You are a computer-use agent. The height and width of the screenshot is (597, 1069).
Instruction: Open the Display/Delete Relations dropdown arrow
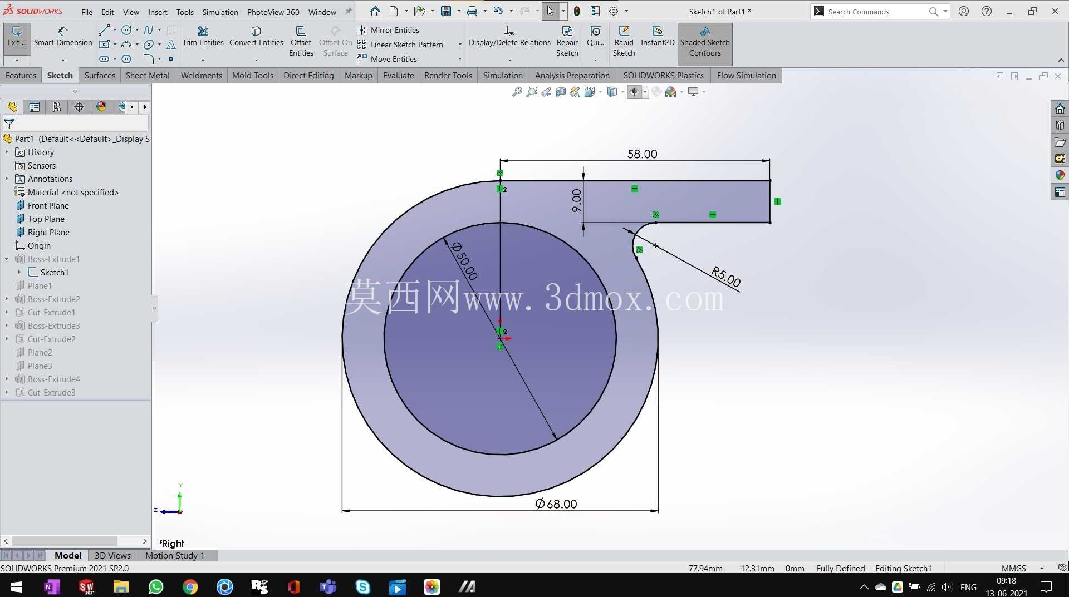(509, 60)
